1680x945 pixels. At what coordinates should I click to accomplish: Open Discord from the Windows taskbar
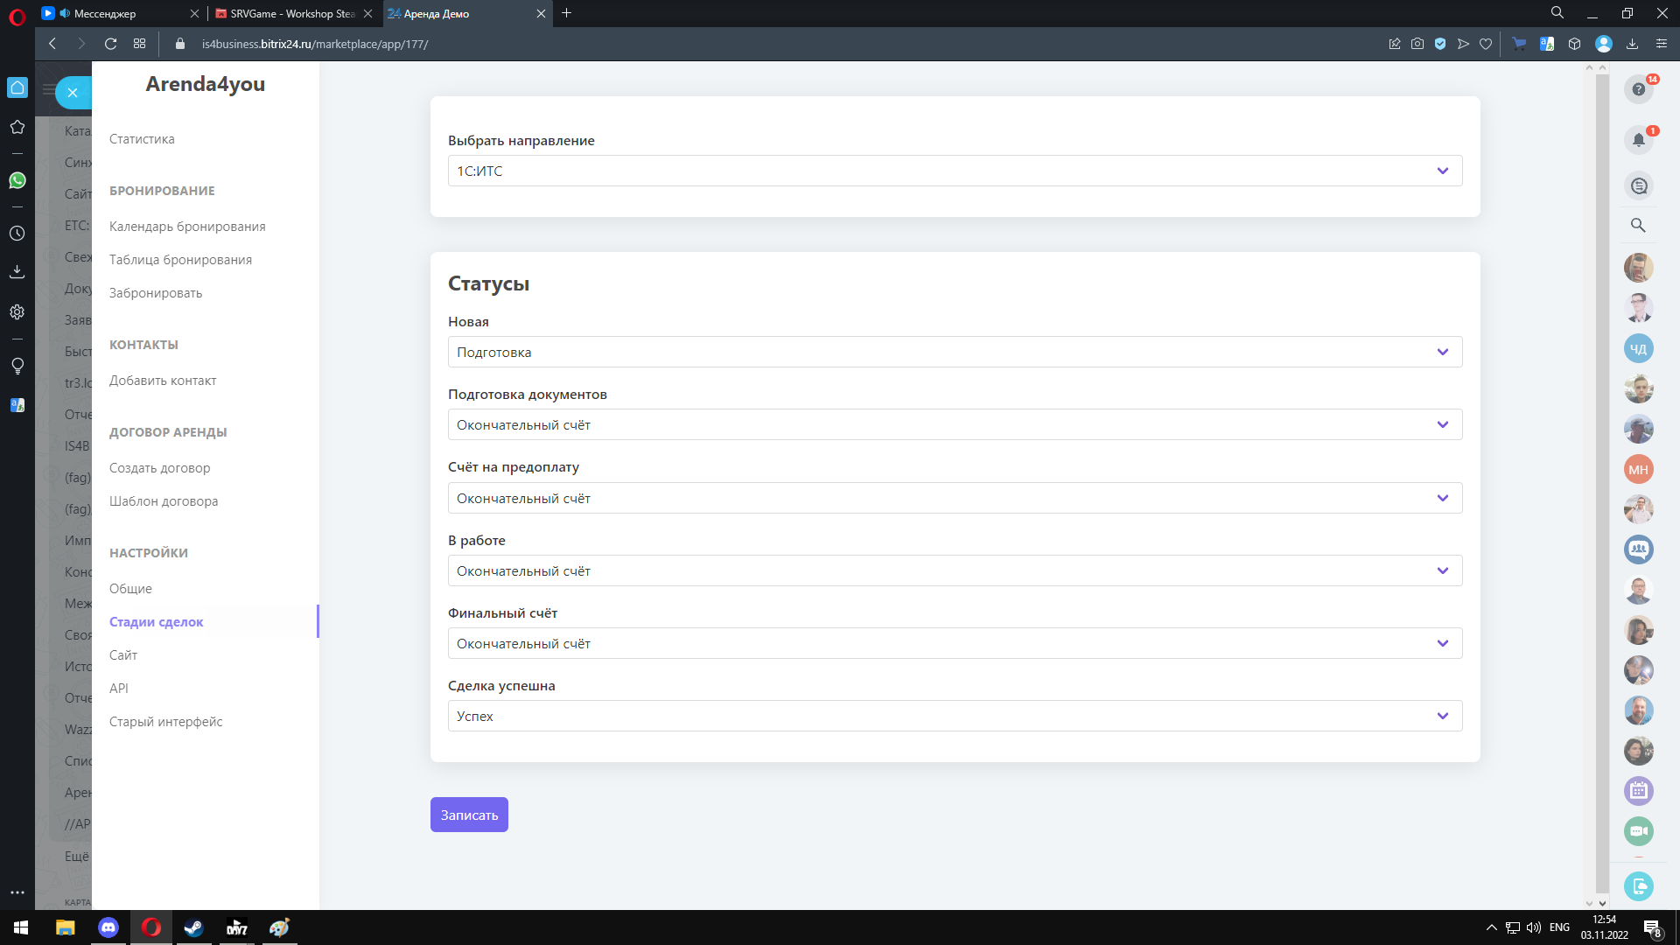108,927
